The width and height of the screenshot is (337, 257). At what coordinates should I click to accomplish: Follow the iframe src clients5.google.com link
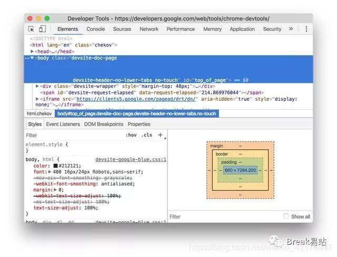coord(136,99)
